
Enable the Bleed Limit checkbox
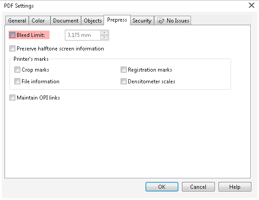(13, 35)
